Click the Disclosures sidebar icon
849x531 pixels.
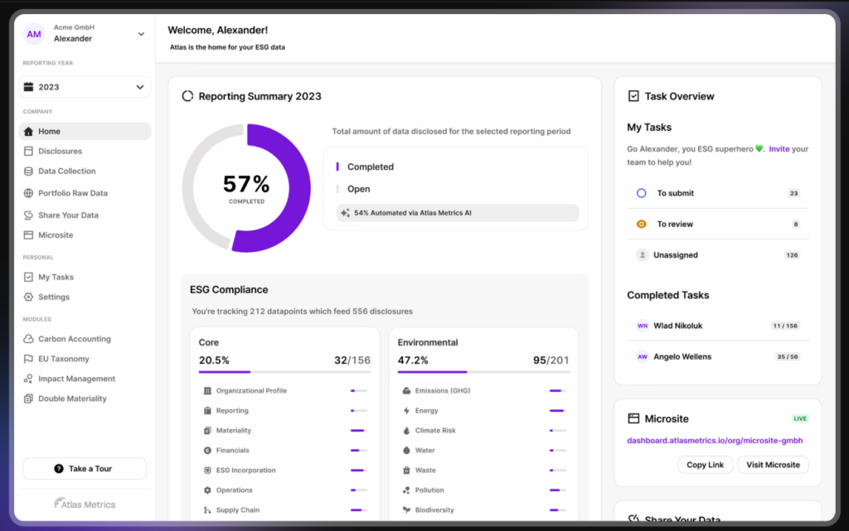coord(29,152)
